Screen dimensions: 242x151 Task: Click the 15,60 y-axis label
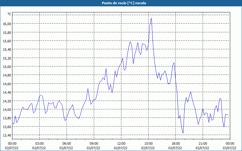[7, 41]
